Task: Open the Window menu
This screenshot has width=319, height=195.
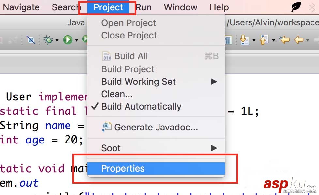Action: 181,7
